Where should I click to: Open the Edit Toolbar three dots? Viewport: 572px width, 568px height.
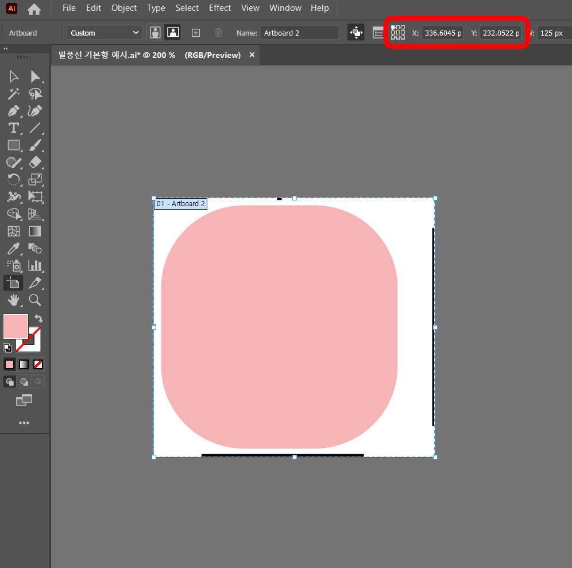(24, 423)
